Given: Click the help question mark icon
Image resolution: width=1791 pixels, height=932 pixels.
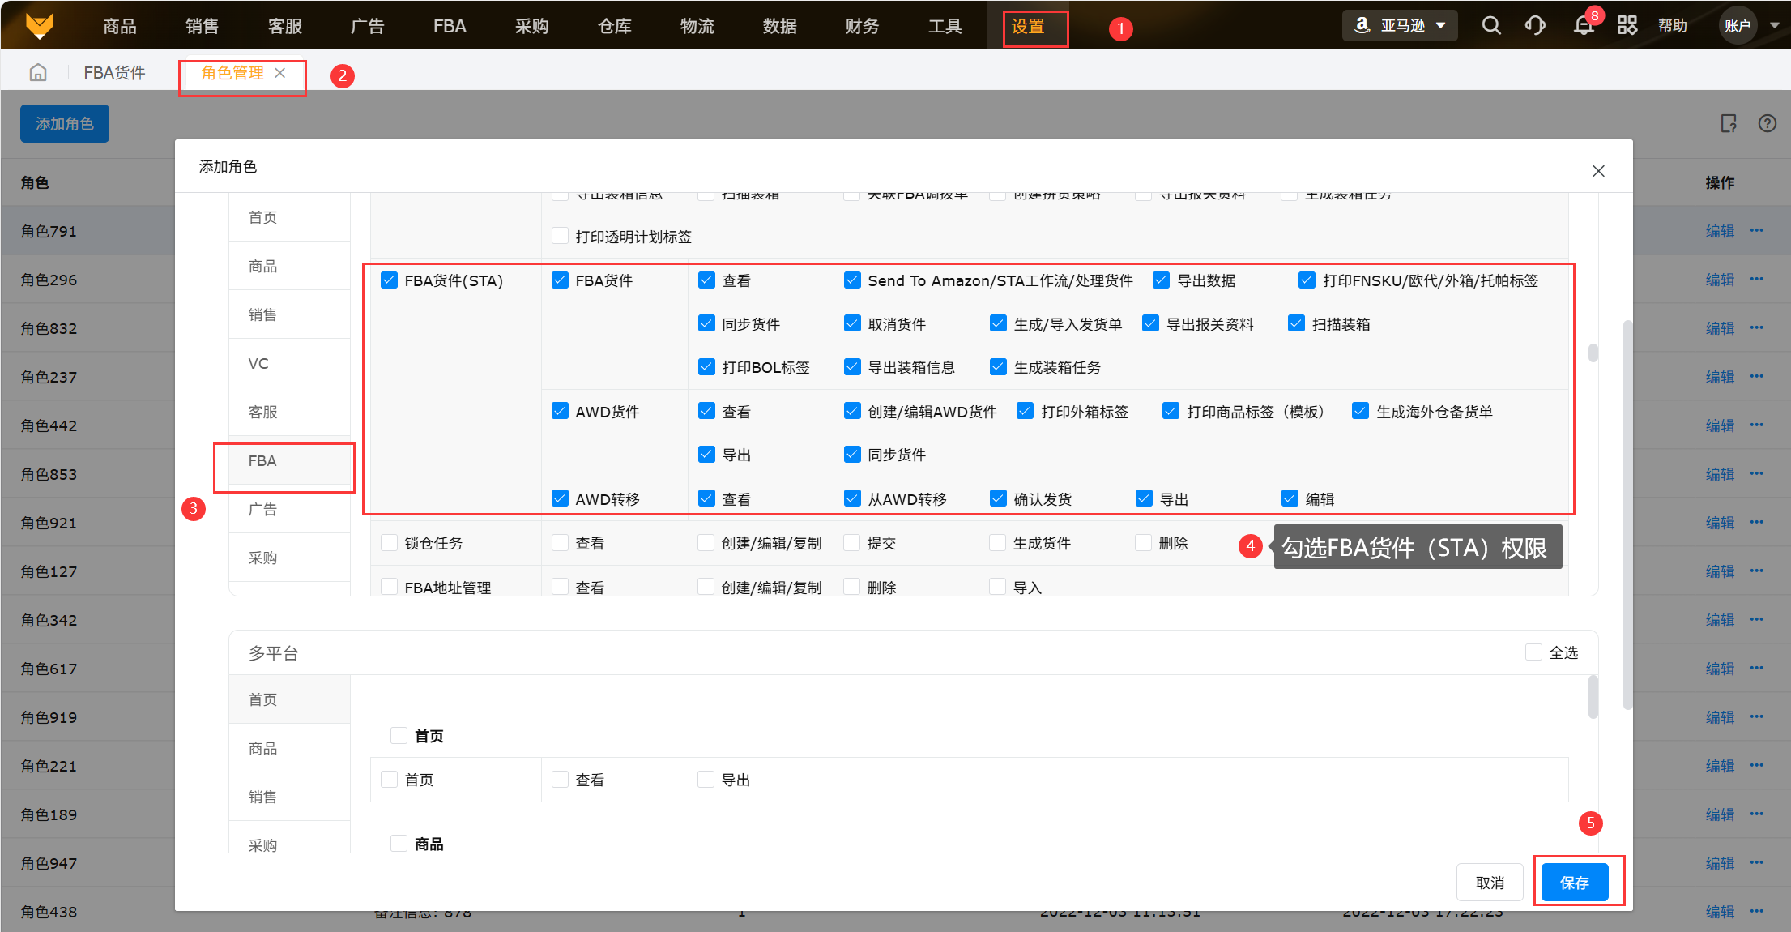Looking at the screenshot, I should tap(1768, 123).
